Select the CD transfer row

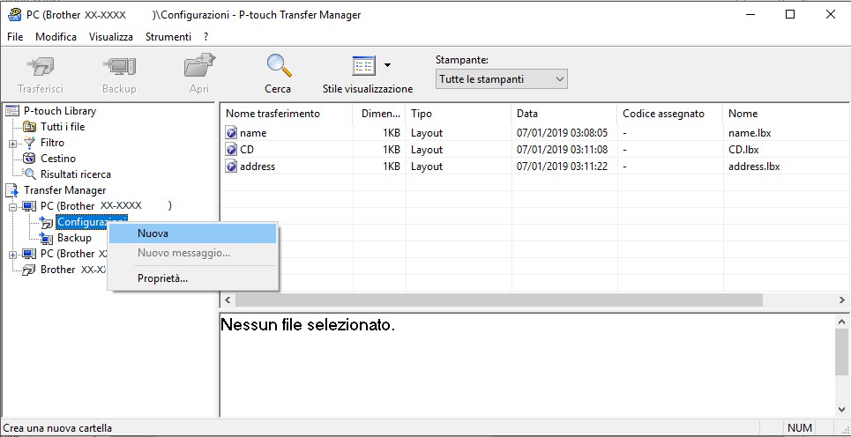[534, 150]
